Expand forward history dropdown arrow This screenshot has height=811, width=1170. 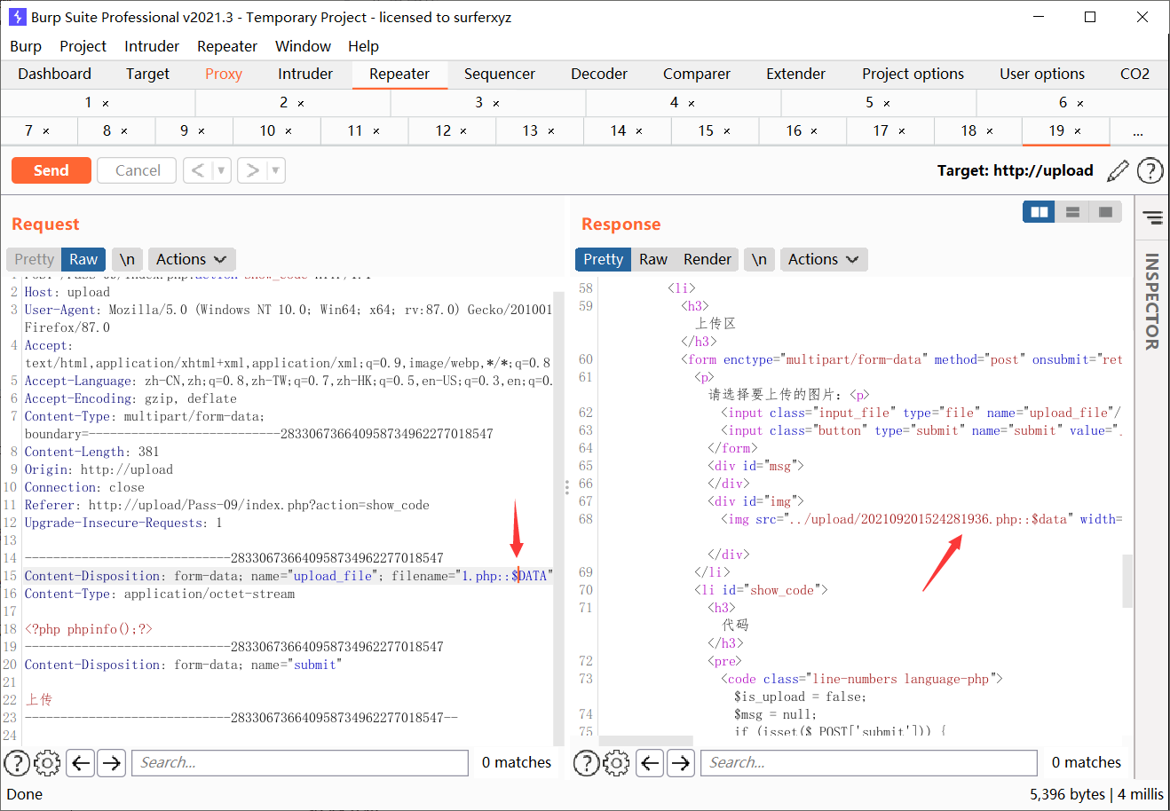coord(276,170)
